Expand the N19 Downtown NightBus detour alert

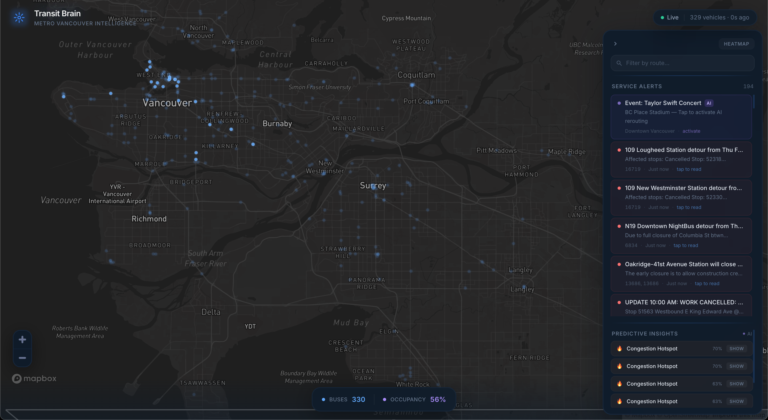point(684,226)
